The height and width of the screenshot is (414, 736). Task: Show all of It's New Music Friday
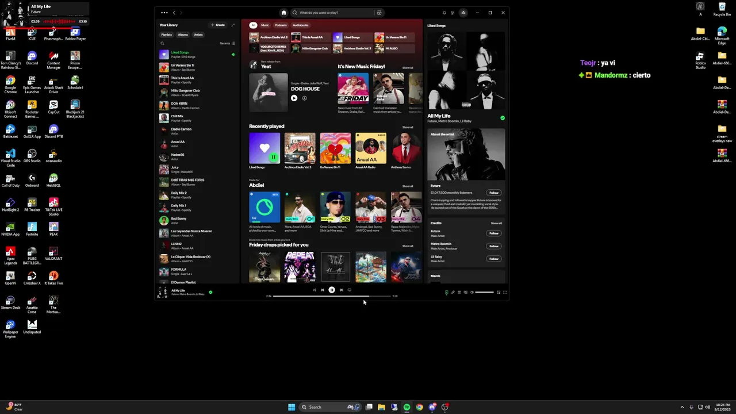point(408,68)
